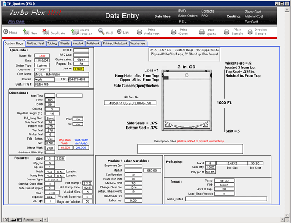Click the Drawing Sample printer icon
This screenshot has height=223, width=291.
tap(250, 32)
